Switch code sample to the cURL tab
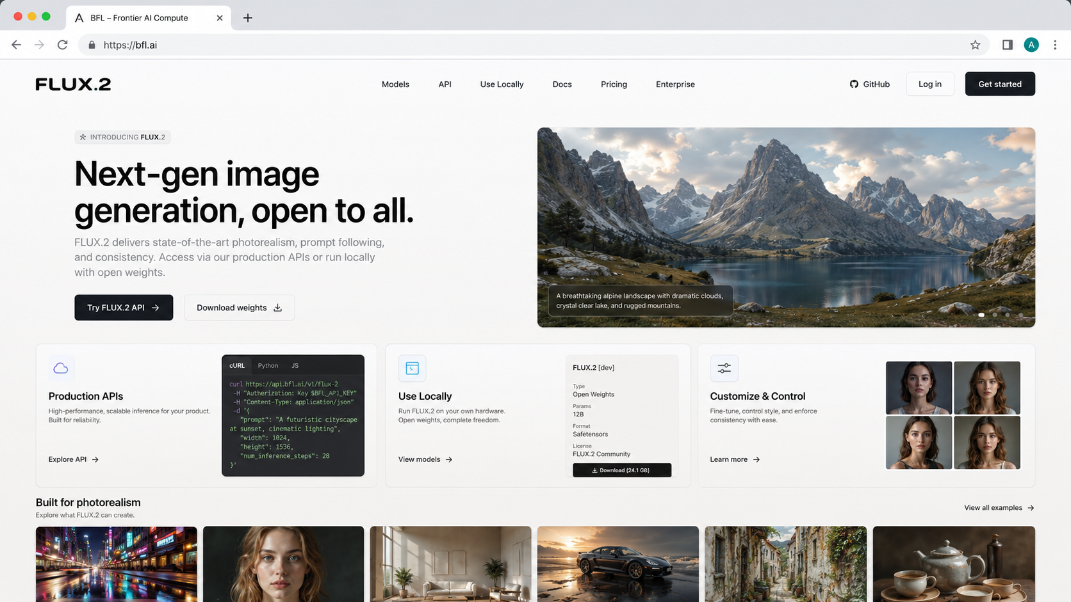Image resolution: width=1071 pixels, height=602 pixels. [237, 366]
